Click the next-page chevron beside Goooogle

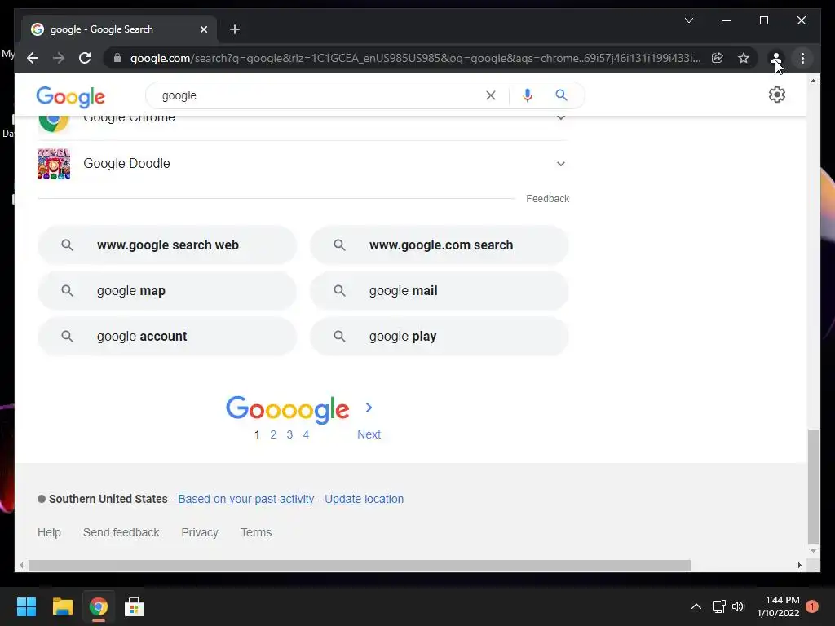(369, 408)
